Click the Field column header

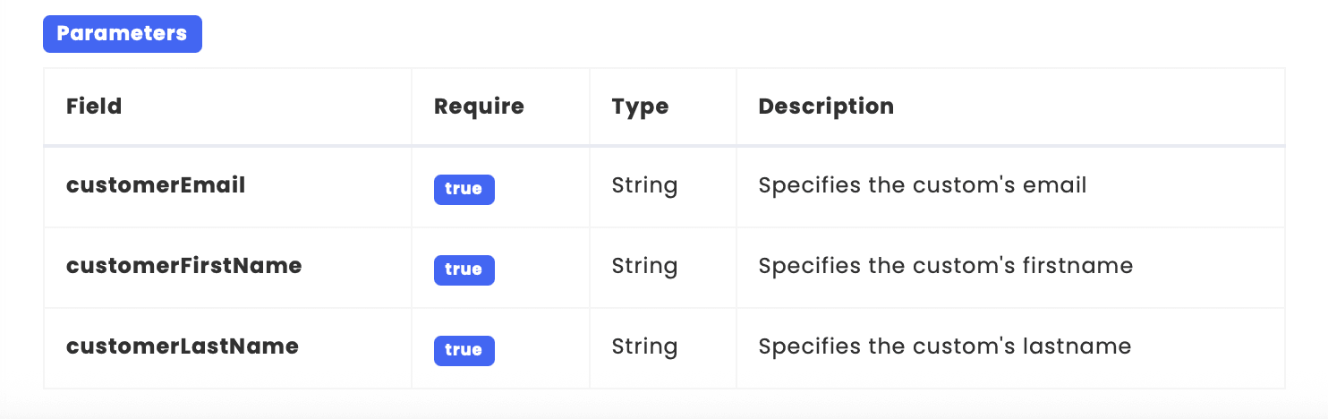pyautogui.click(x=94, y=106)
